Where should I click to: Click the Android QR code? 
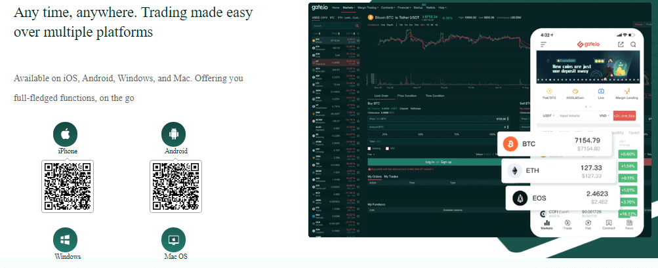176,186
